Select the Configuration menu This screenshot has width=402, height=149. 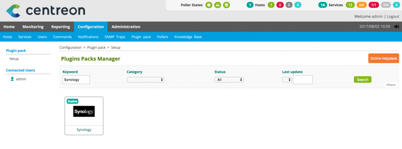(x=91, y=27)
